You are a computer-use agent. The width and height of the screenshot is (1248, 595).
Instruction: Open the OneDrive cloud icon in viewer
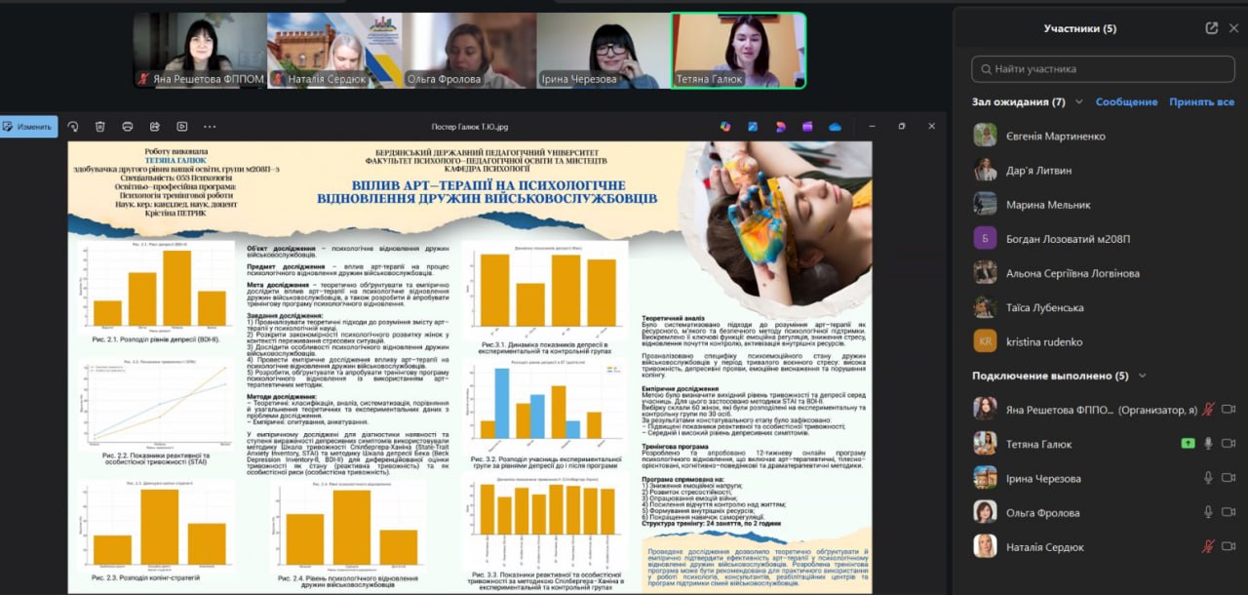[x=835, y=127]
